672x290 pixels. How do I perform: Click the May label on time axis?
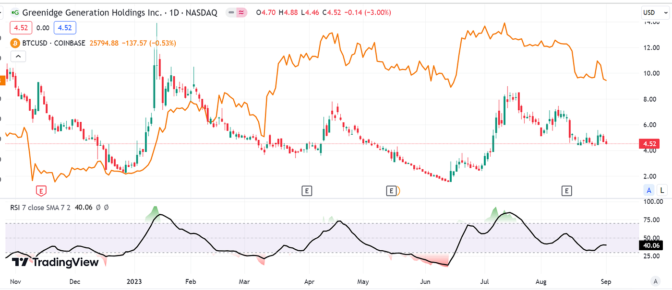(x=363, y=282)
